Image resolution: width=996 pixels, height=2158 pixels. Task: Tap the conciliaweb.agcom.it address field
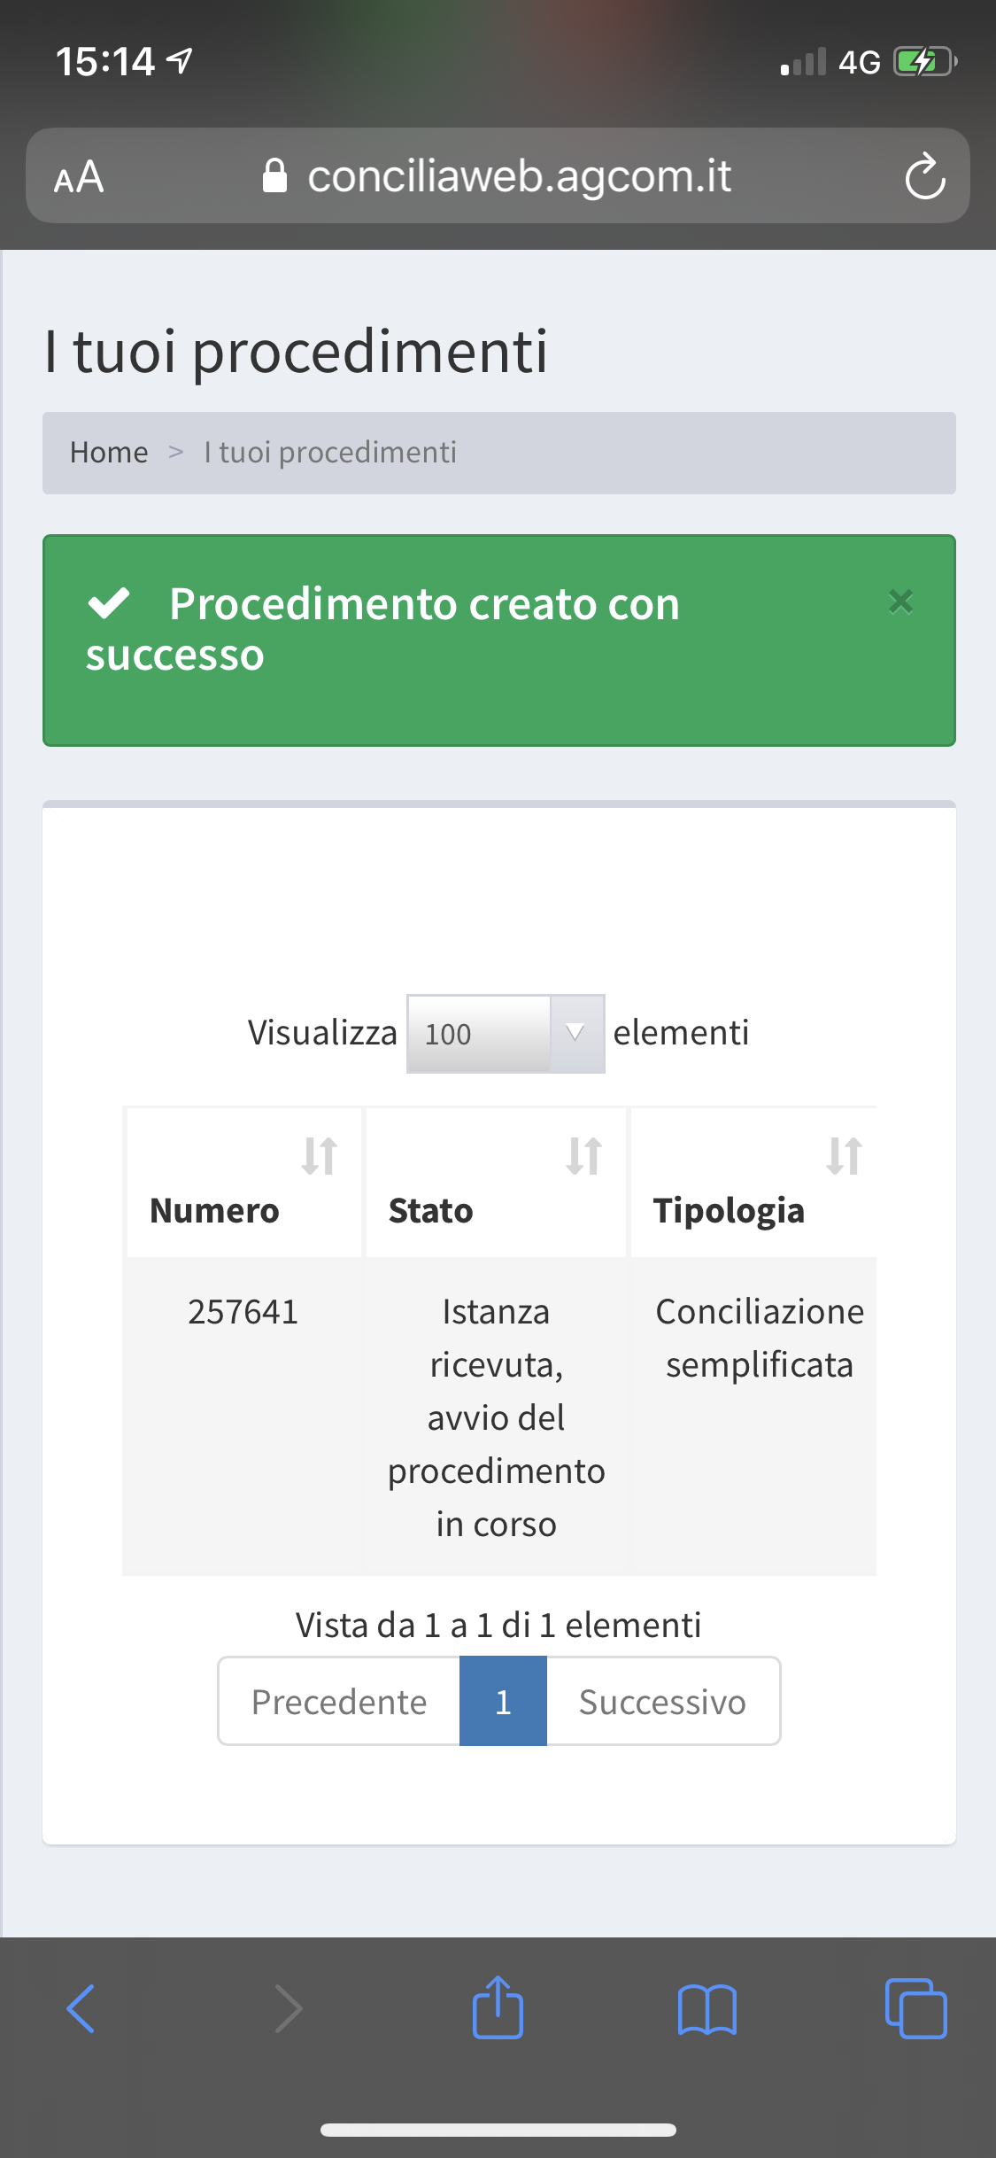pyautogui.click(x=519, y=176)
